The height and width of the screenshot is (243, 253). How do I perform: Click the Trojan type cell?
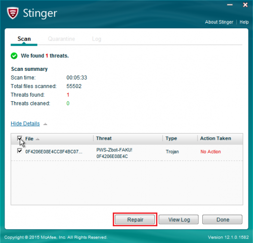[172, 152]
